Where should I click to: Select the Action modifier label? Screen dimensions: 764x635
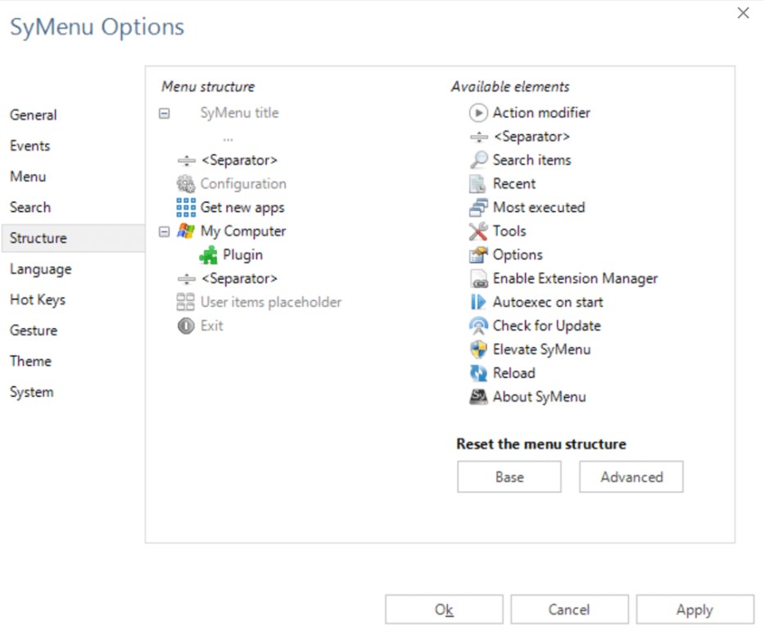coord(541,113)
